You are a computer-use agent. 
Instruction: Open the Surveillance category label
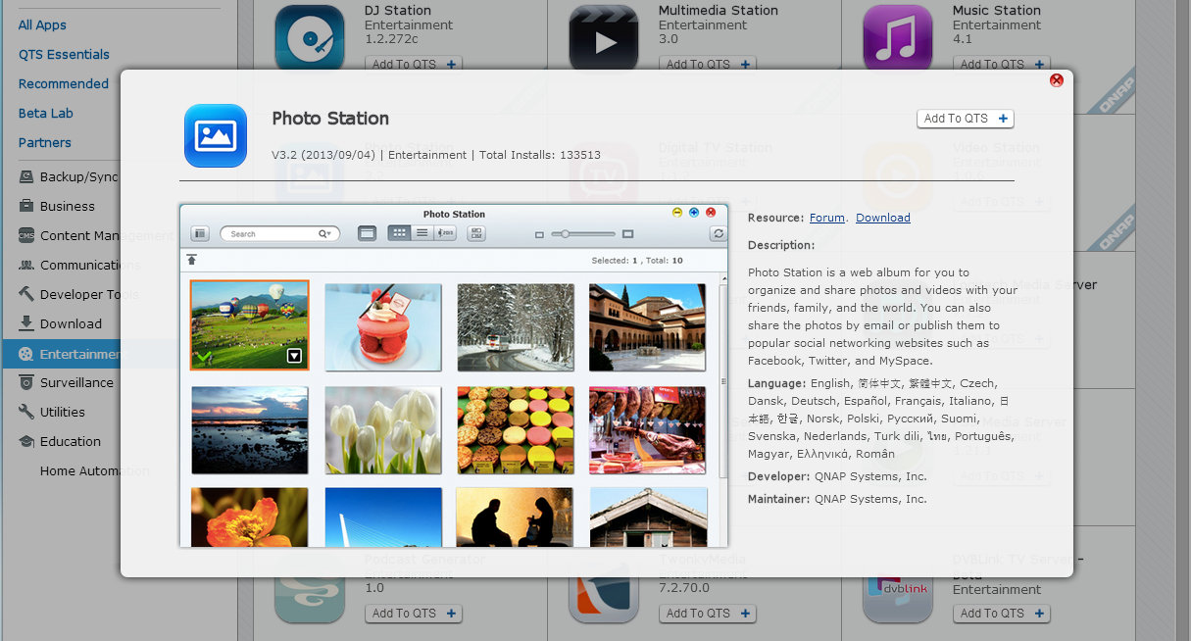(76, 383)
